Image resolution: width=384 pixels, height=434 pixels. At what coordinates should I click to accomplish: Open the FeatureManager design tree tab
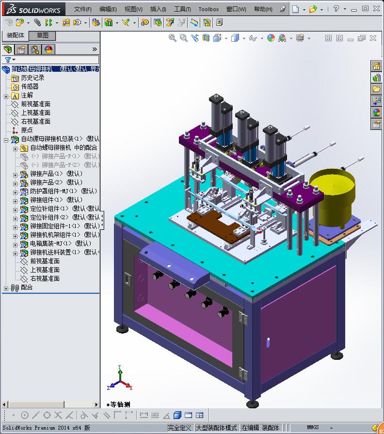[x=8, y=49]
